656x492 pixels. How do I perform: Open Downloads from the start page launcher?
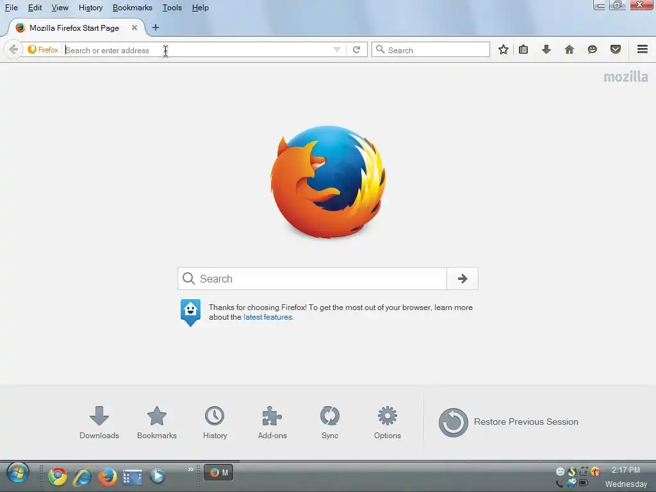[99, 423]
